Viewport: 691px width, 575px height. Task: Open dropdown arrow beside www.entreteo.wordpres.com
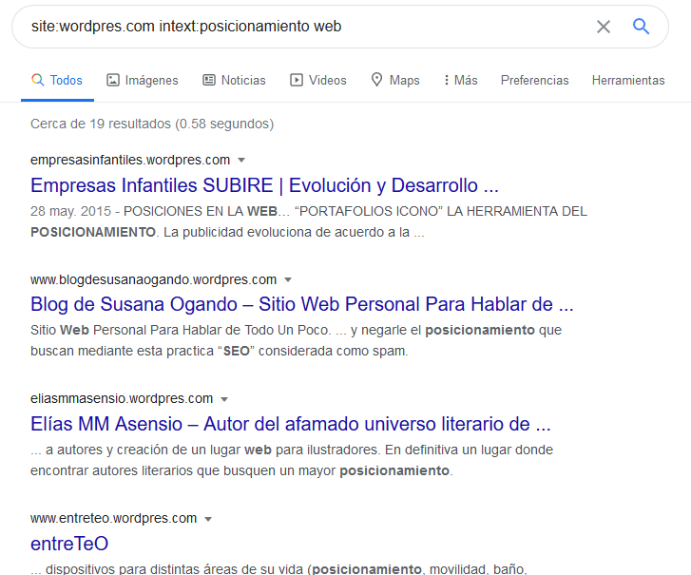coord(208,519)
